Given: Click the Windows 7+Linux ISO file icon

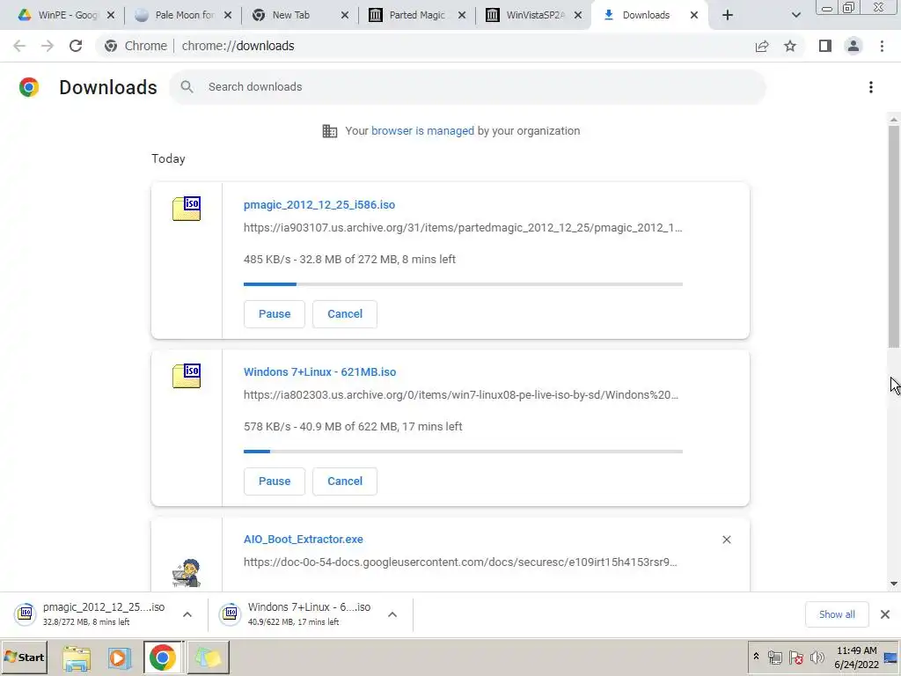Looking at the screenshot, I should (x=187, y=375).
